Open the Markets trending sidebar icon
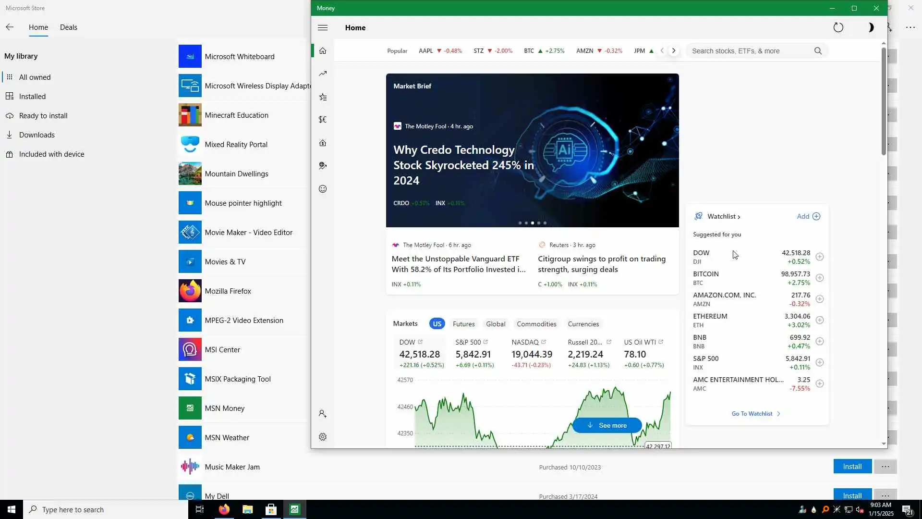This screenshot has height=519, width=922. [323, 74]
